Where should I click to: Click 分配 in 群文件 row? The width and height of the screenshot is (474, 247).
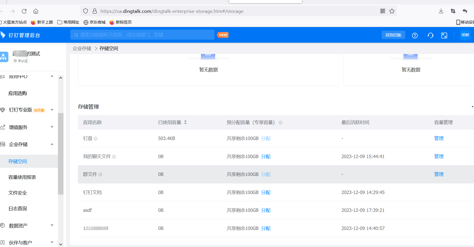tap(266, 174)
